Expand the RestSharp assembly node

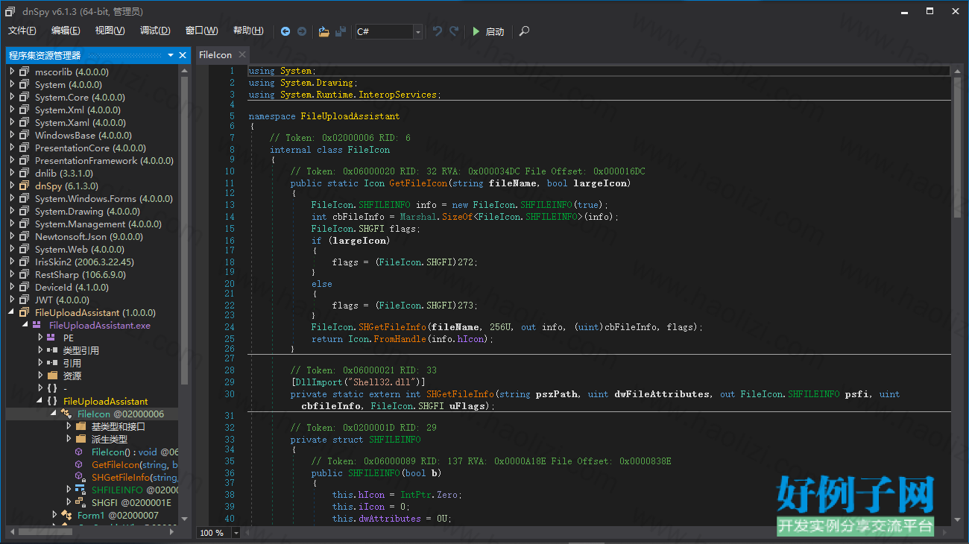tap(12, 274)
